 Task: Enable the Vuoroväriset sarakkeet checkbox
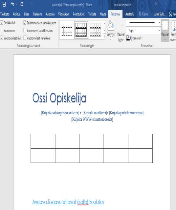(25, 38)
